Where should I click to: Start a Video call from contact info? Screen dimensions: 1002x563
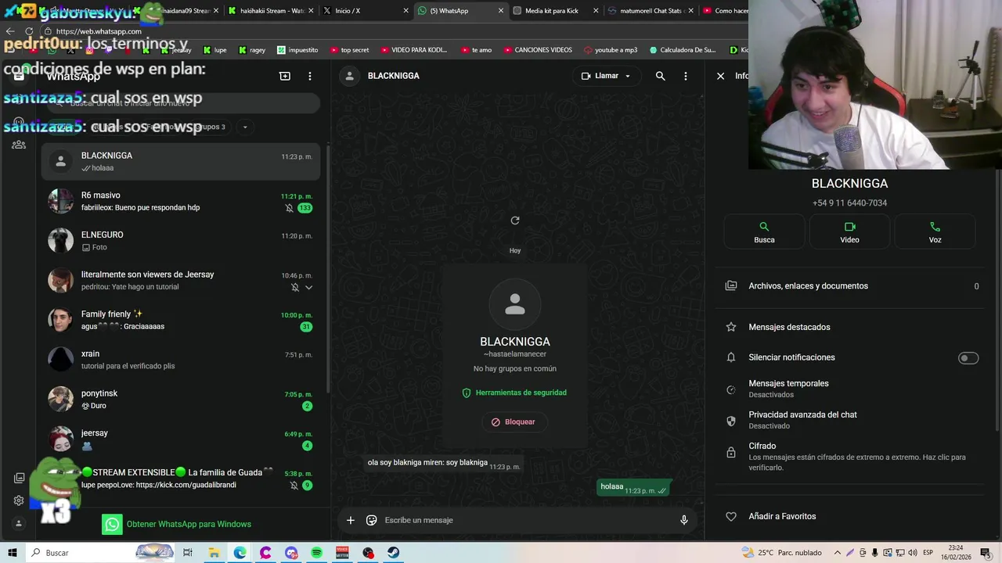click(849, 232)
